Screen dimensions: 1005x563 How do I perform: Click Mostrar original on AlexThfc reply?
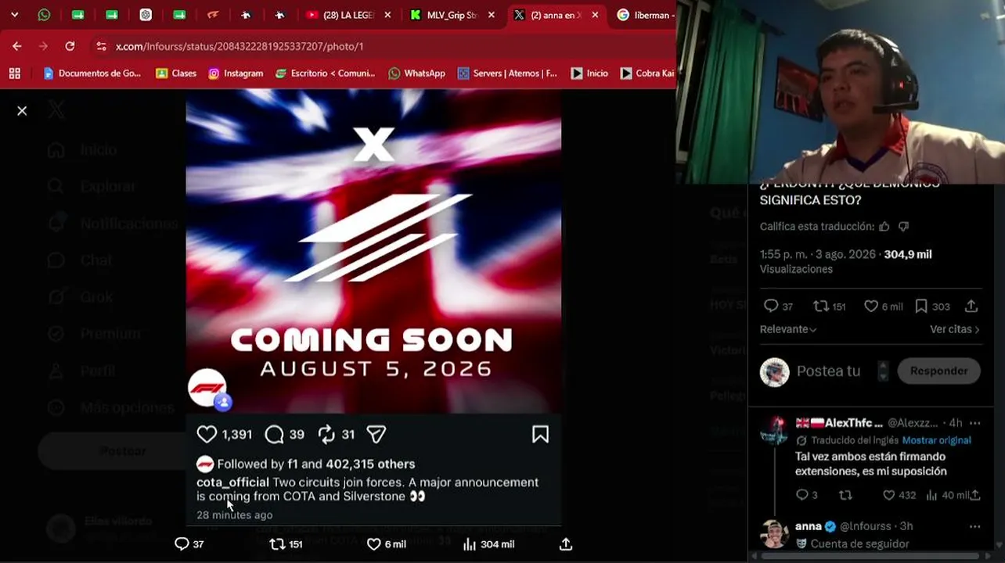point(937,440)
